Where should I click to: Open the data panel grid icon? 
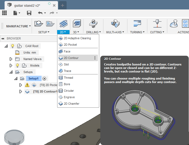(x=5, y=13)
